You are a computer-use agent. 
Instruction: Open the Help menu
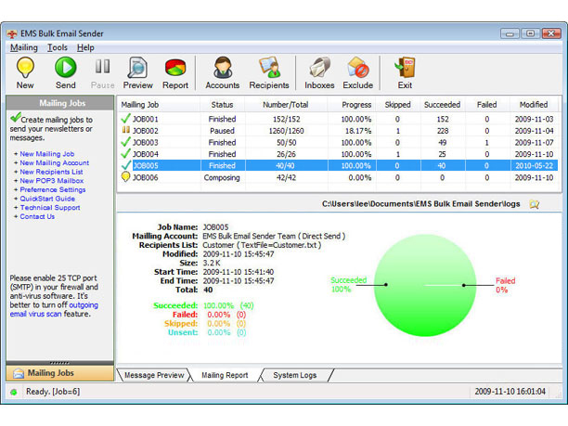click(85, 47)
